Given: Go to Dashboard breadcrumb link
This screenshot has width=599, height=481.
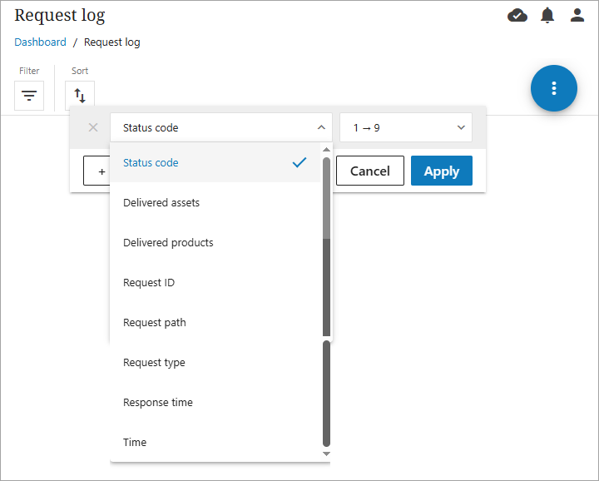Looking at the screenshot, I should tap(40, 42).
